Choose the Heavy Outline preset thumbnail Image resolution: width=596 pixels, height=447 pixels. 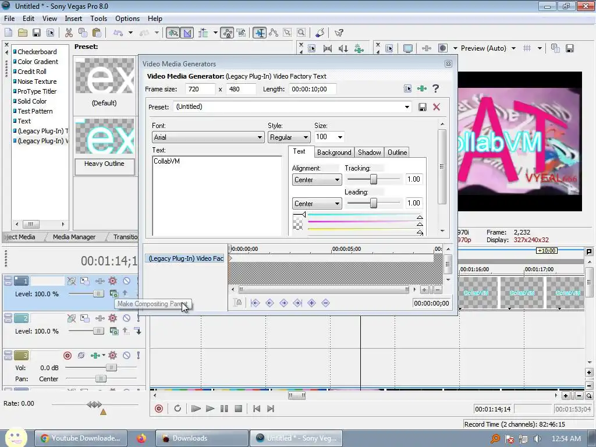105,136
